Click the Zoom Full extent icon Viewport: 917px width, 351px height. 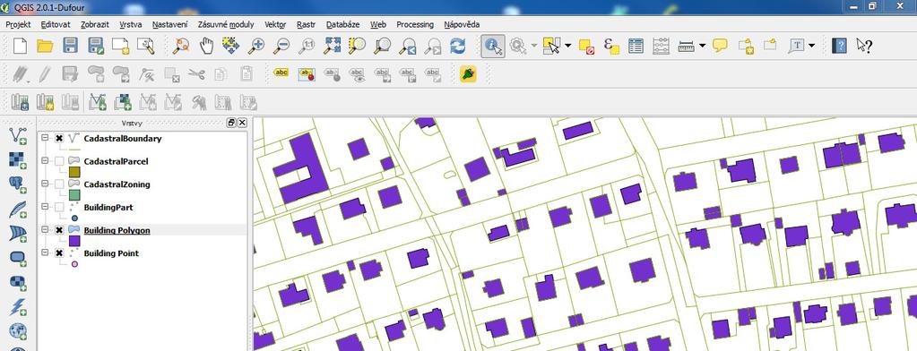click(333, 46)
